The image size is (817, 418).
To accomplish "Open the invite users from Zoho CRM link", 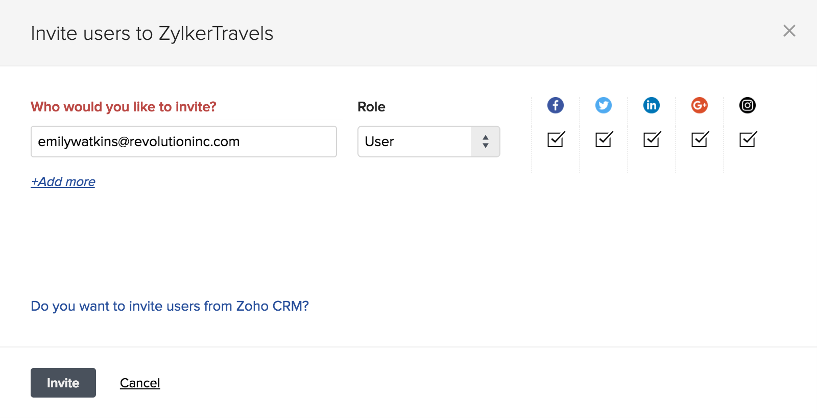I will tap(170, 306).
